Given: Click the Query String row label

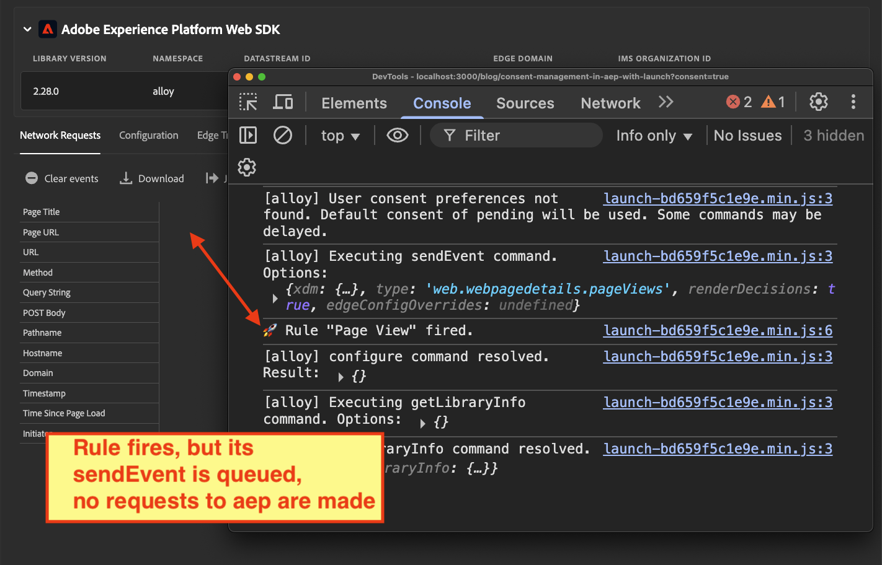Looking at the screenshot, I should click(47, 292).
